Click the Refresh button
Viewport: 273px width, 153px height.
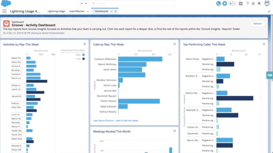click(x=258, y=24)
